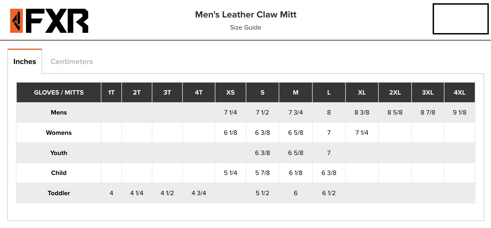
Task: Select the Toddler row label
Action: [59, 193]
